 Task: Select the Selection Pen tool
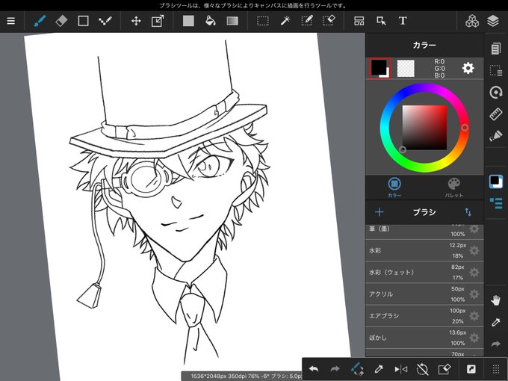click(307, 21)
